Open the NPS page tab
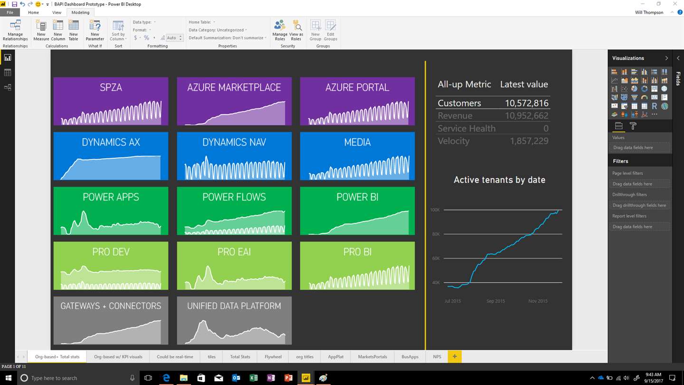Image resolution: width=684 pixels, height=385 pixels. [x=437, y=356]
